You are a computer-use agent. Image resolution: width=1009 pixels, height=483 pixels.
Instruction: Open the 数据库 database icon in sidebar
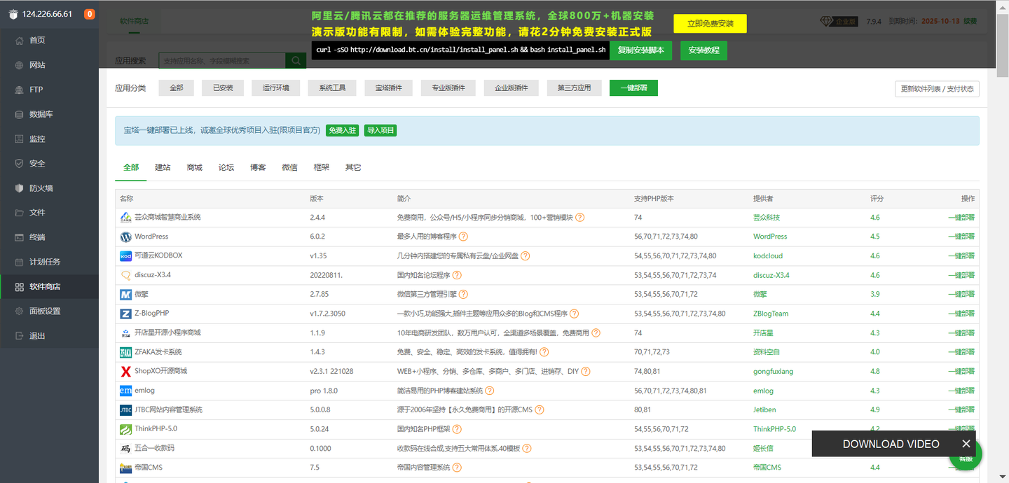tap(20, 114)
